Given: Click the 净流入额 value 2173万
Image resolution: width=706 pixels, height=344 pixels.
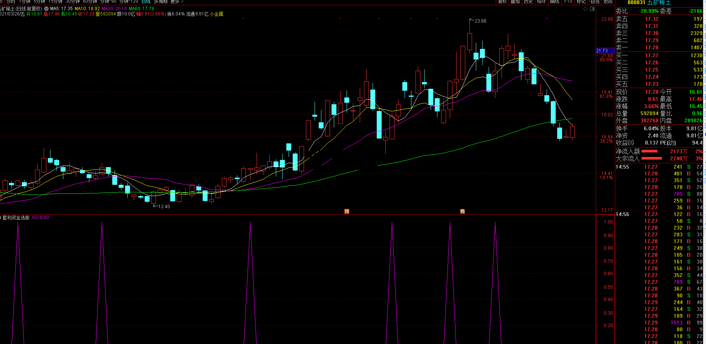Looking at the screenshot, I should (679, 151).
